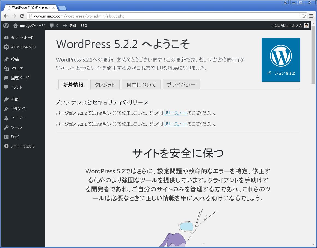Open the Chrome hamburger menu
The height and width of the screenshot is (248, 317).
coord(311,16)
